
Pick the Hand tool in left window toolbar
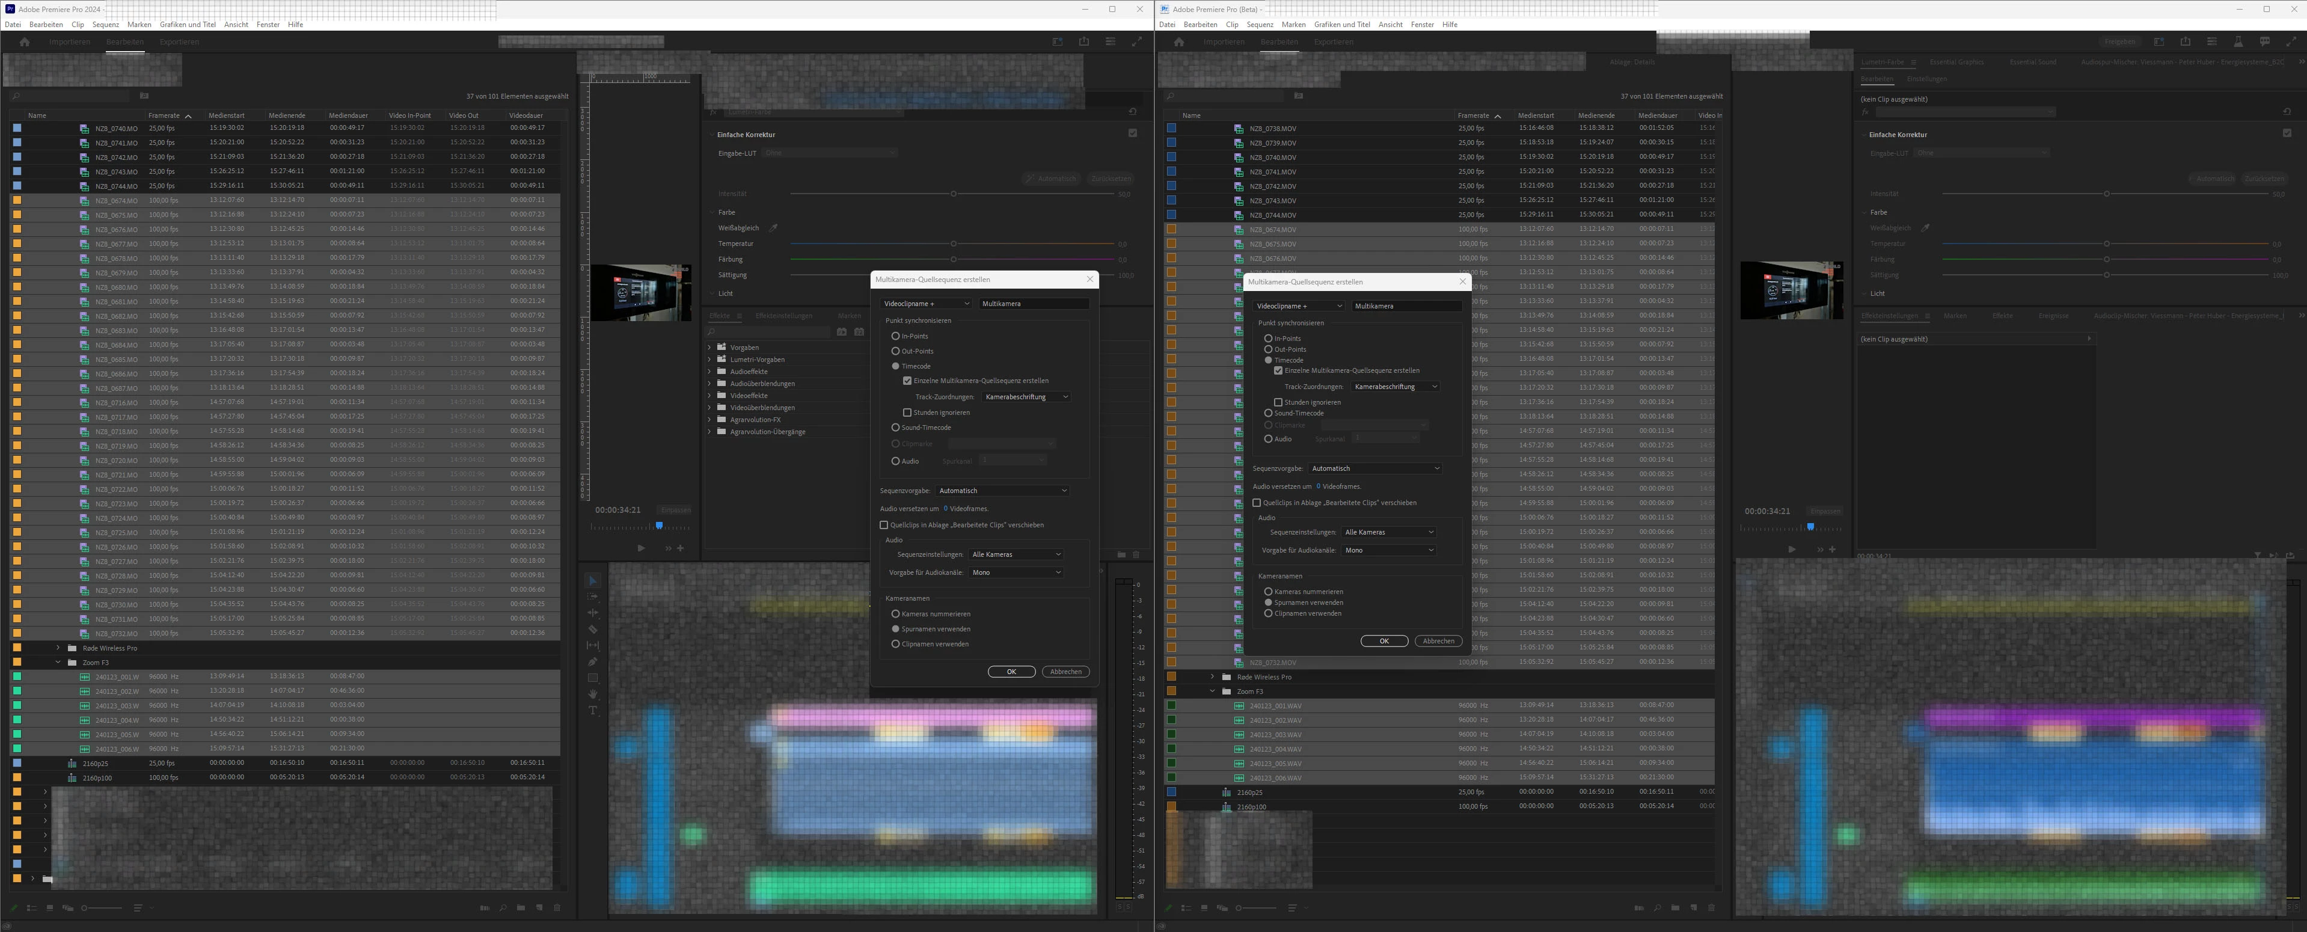pos(593,694)
